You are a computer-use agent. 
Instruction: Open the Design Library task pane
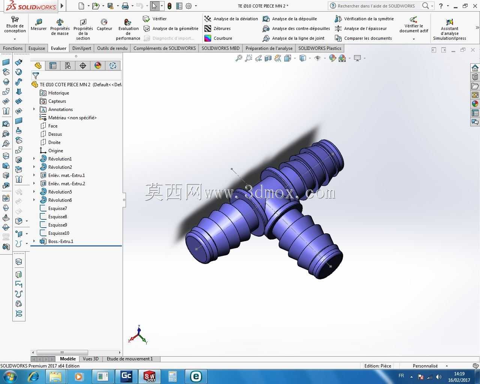pos(475,77)
